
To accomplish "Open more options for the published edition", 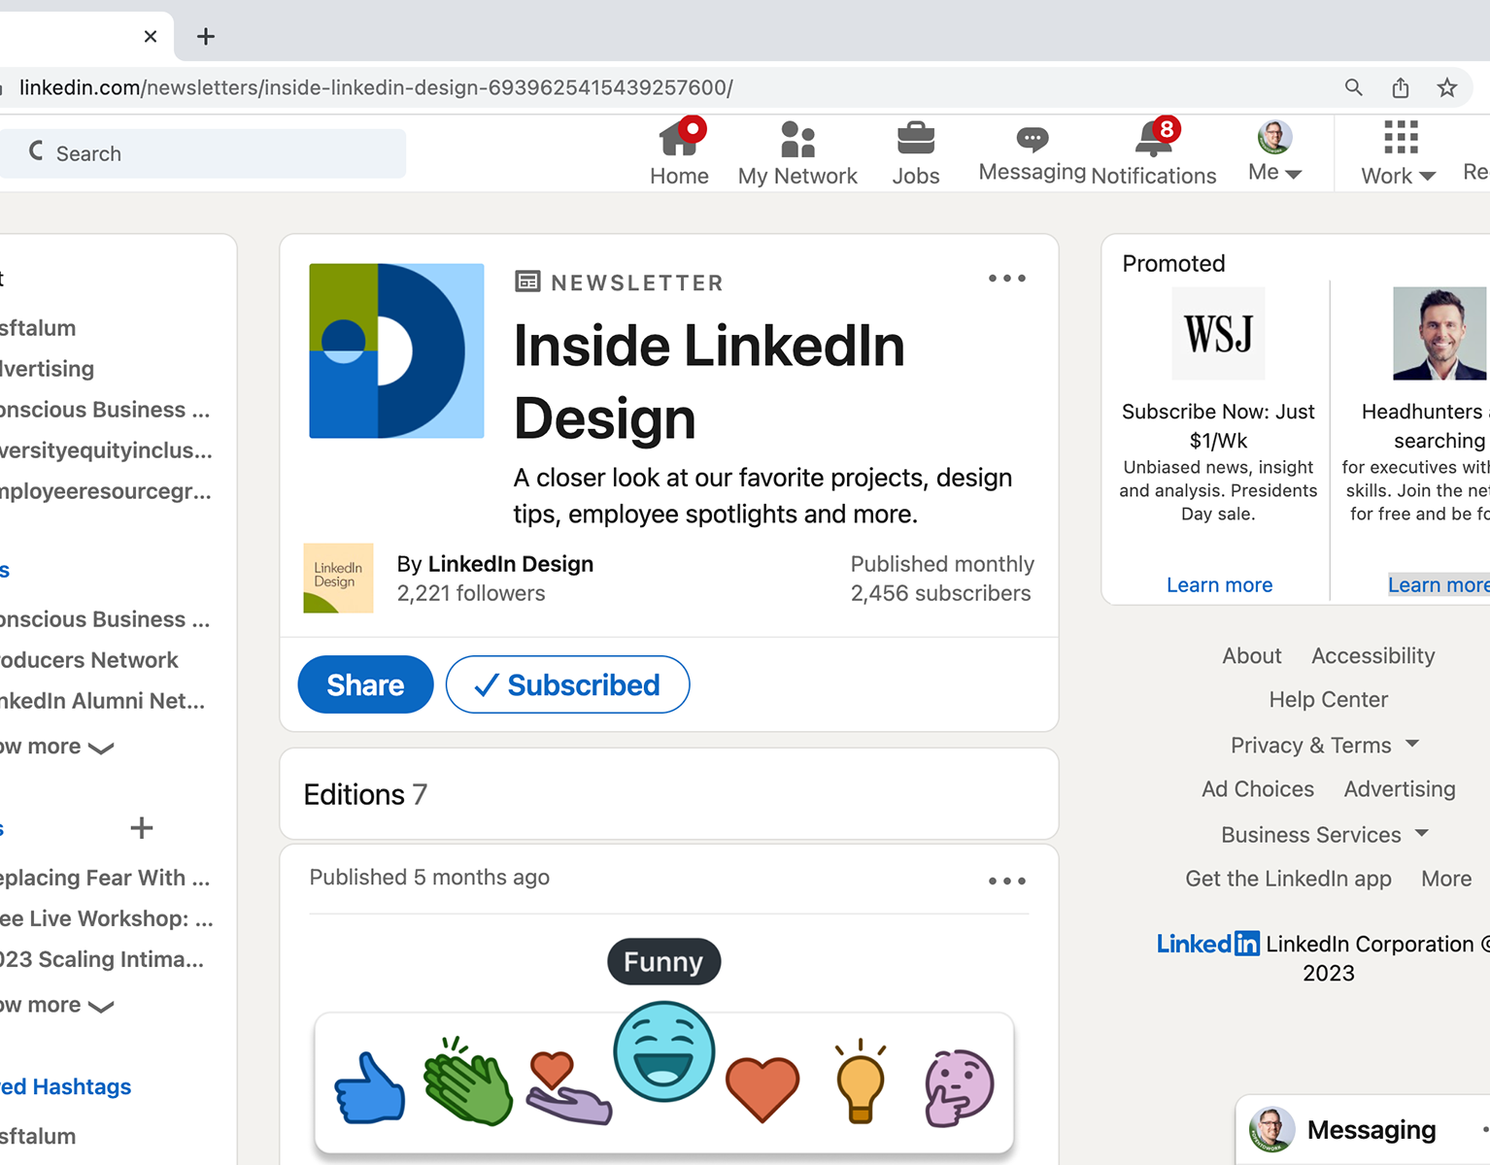I will 1007,882.
